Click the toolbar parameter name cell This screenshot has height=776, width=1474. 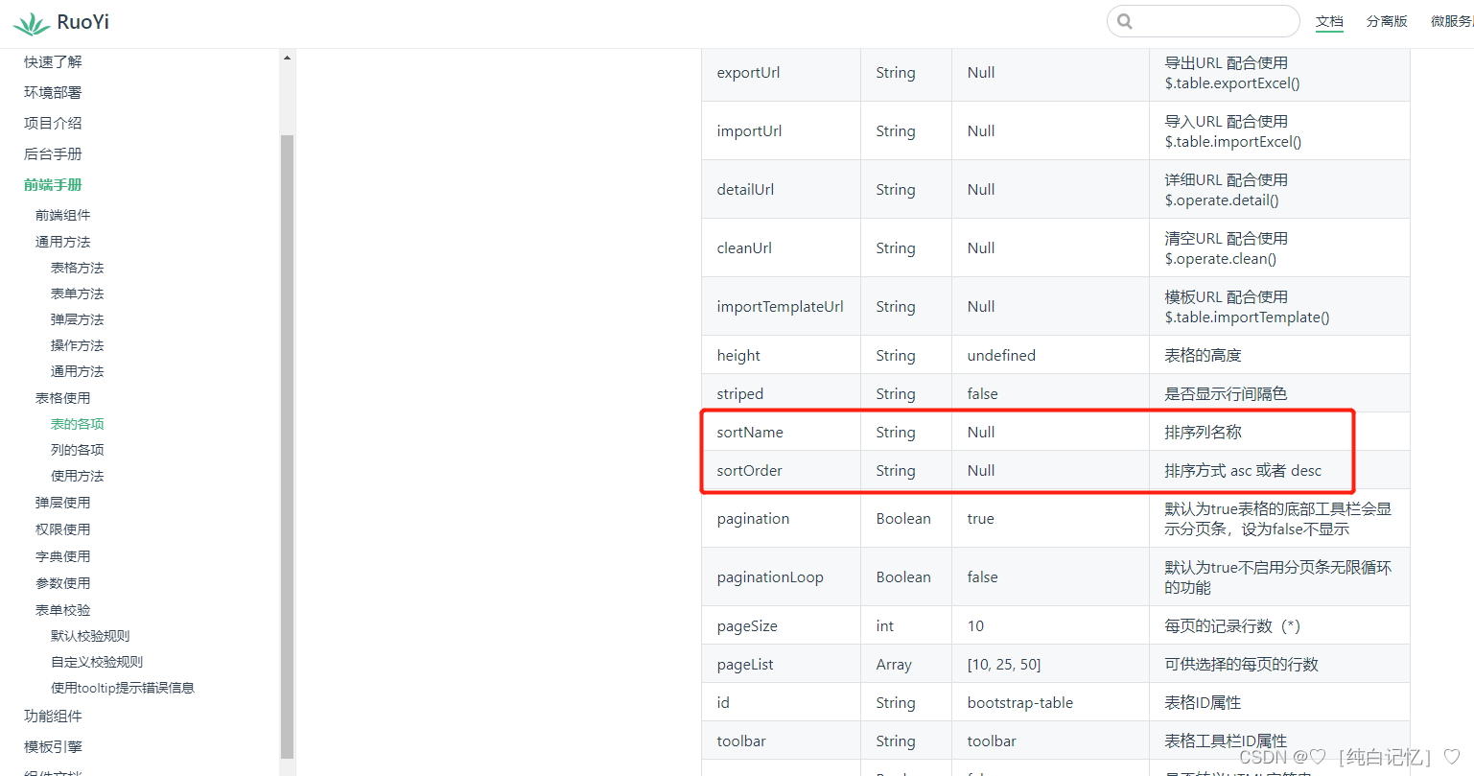[x=781, y=741]
